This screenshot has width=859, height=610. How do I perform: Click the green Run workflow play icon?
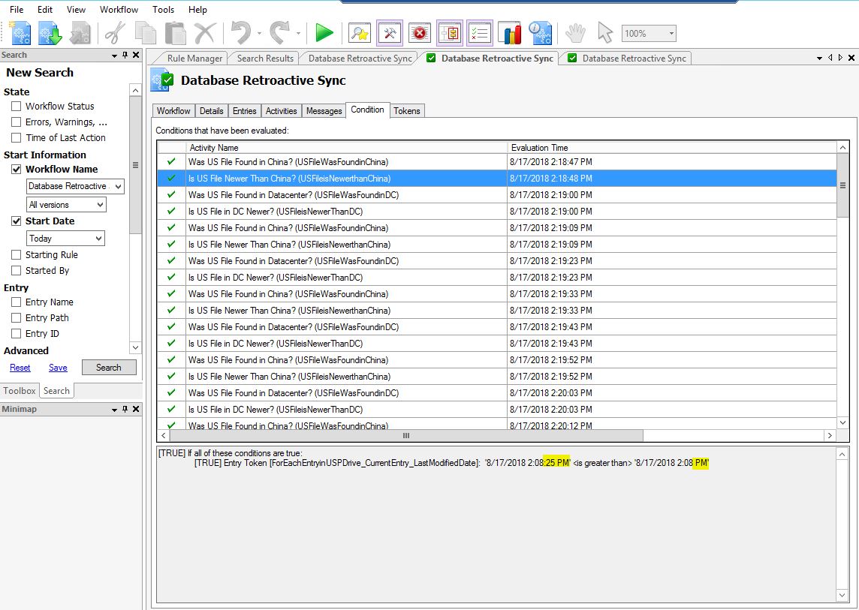[x=324, y=33]
